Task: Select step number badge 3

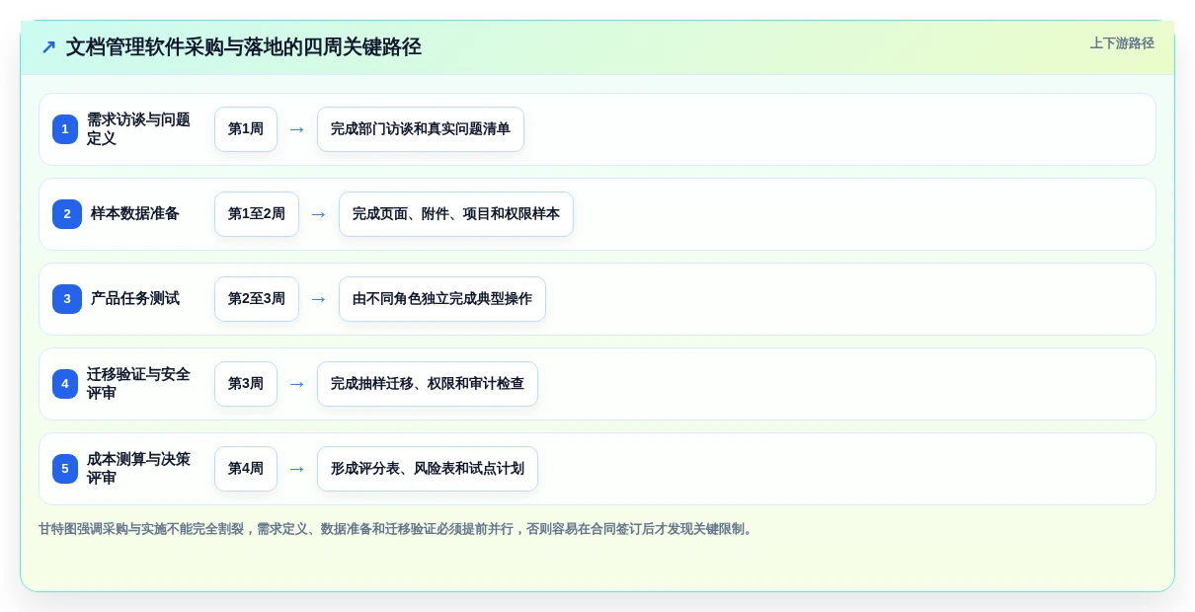Action: (67, 299)
